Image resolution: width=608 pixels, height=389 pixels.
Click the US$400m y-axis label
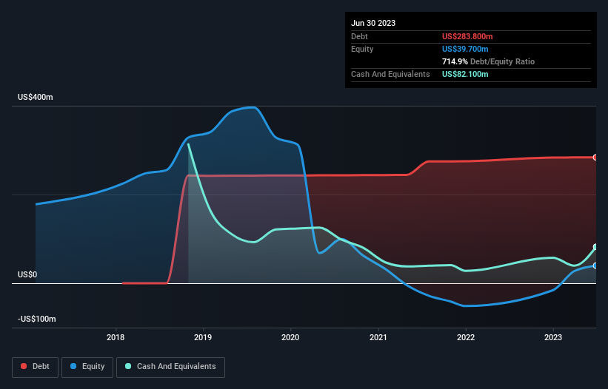[x=36, y=97]
